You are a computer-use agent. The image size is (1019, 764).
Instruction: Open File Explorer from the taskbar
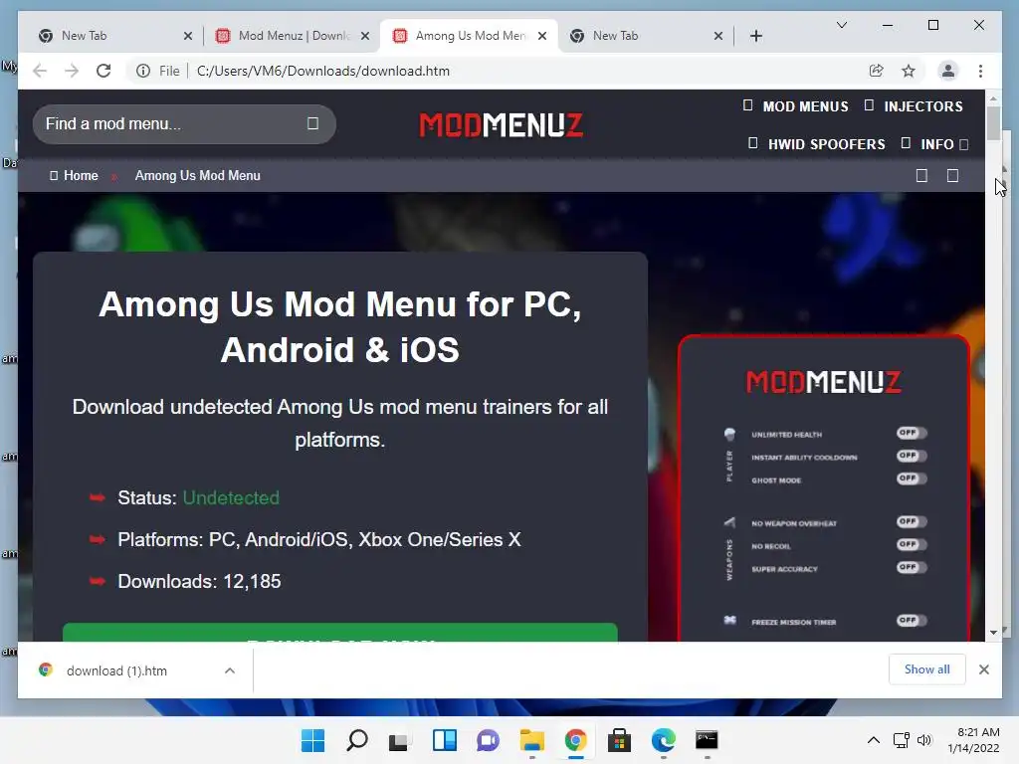click(531, 740)
